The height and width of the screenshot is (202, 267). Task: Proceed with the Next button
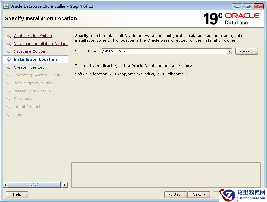click(199, 194)
